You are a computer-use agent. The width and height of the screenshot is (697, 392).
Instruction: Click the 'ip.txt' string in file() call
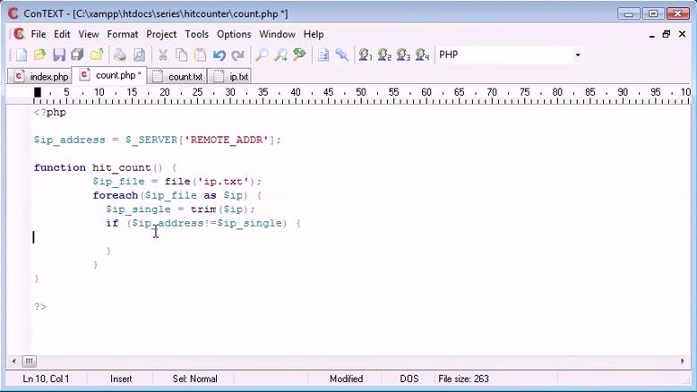(223, 182)
